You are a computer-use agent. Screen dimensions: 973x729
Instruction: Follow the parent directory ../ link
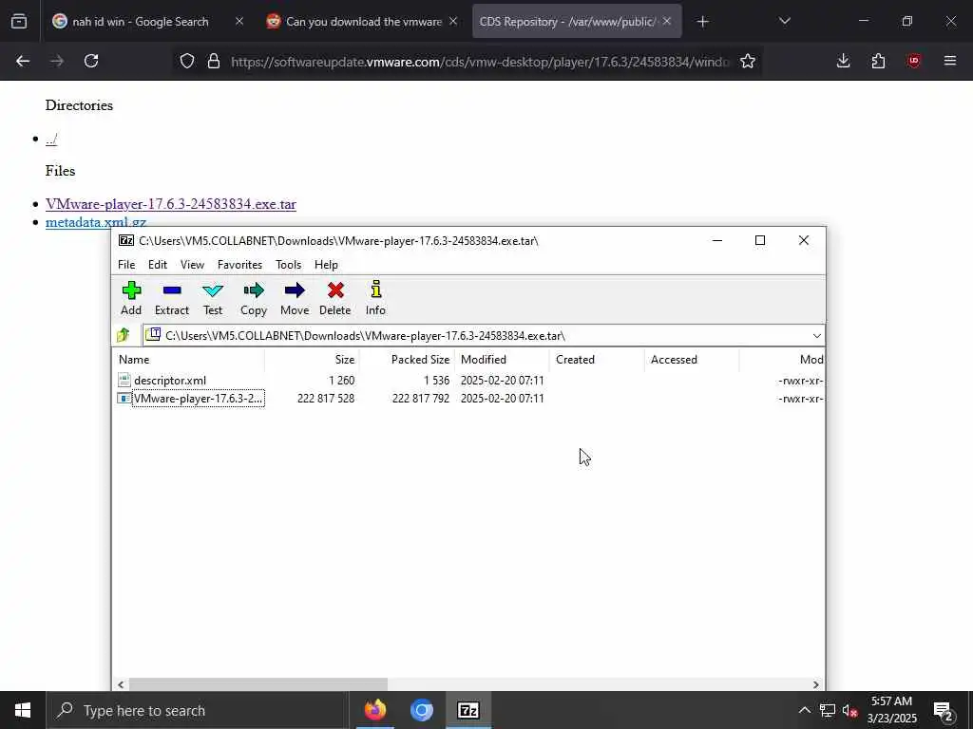tap(51, 139)
